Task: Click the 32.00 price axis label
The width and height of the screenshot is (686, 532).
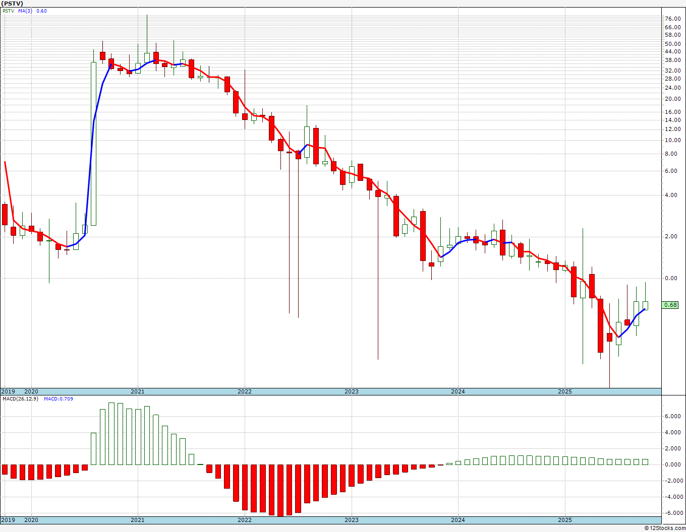Action: 673,71
